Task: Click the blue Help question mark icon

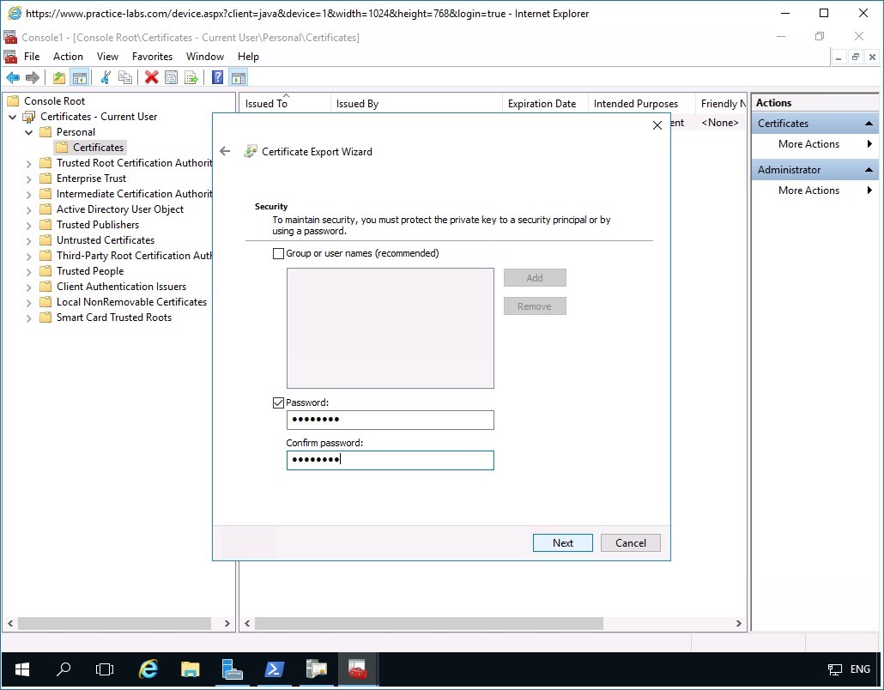Action: (x=218, y=78)
